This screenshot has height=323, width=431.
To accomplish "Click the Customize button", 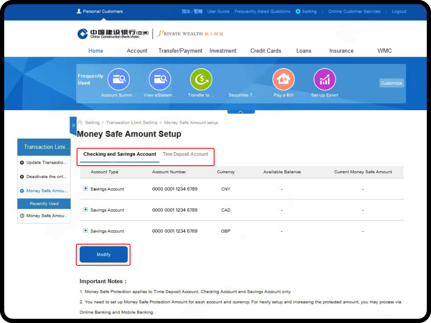I will click(x=391, y=83).
